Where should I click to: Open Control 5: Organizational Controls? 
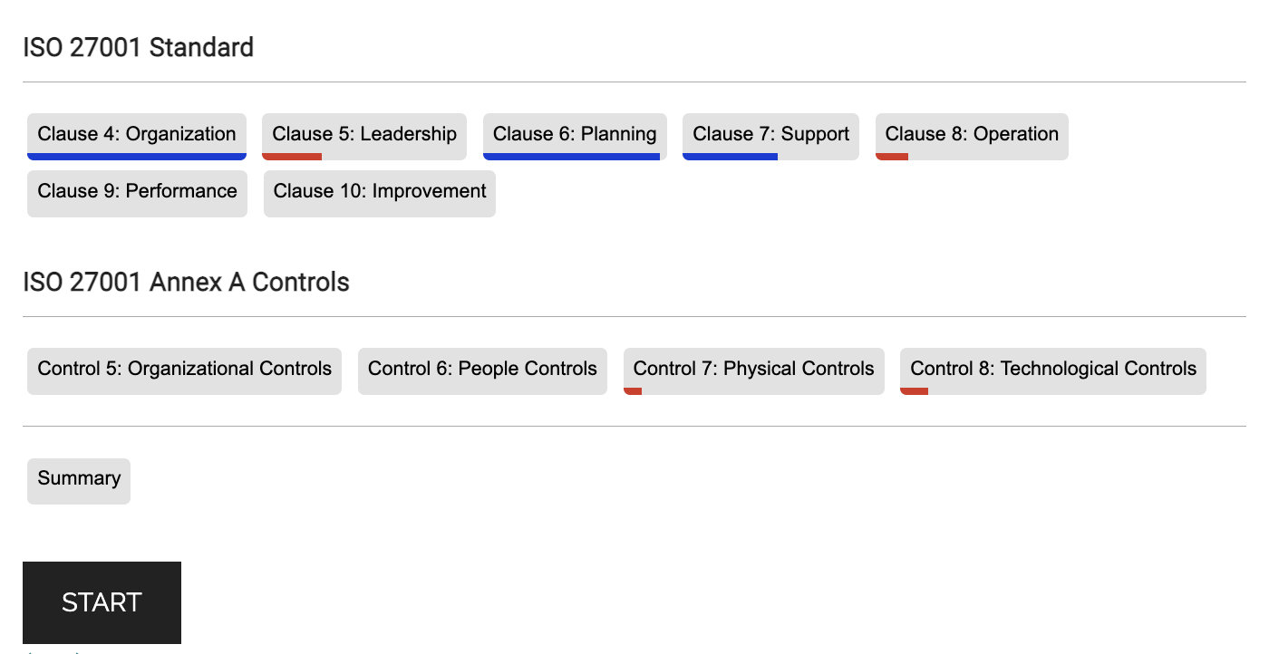click(x=184, y=370)
